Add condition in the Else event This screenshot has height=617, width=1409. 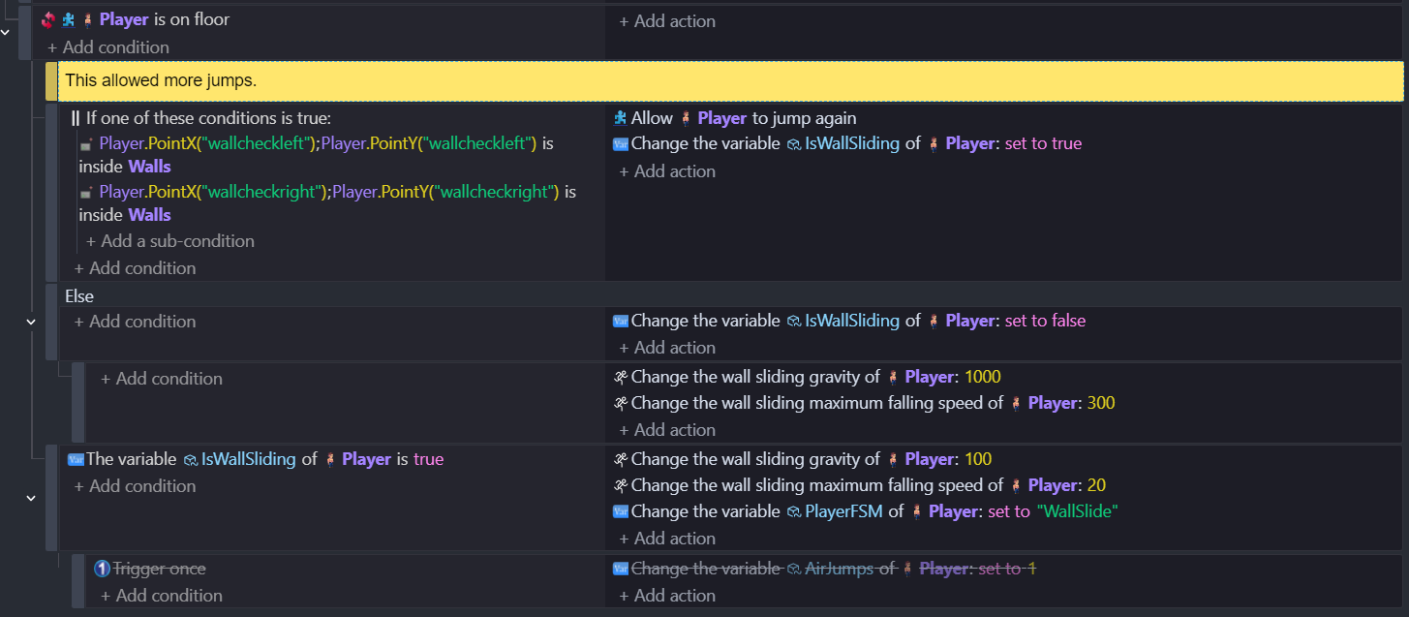tap(135, 322)
